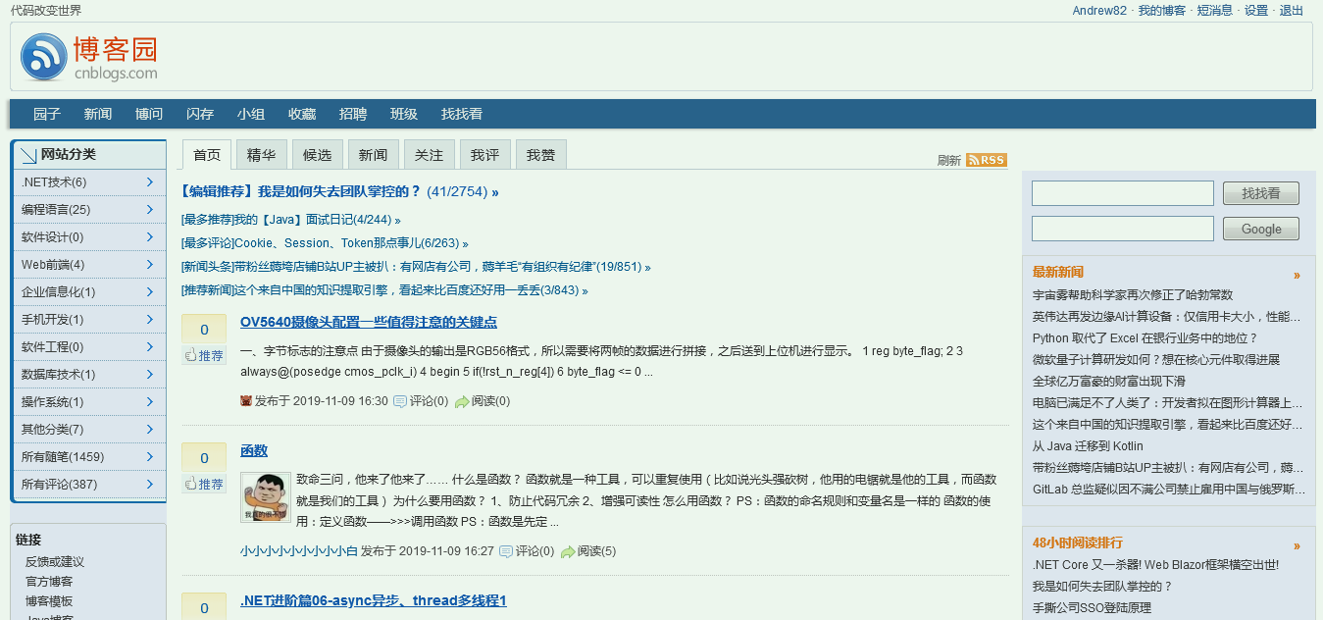Click author avatar icon of OV5640 post
Screen dimensions: 1323x620
tap(246, 401)
